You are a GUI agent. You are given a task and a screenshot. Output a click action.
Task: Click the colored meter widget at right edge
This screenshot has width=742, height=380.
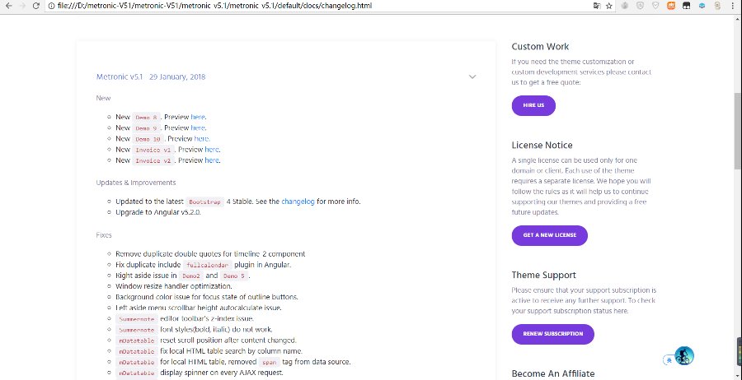pyautogui.click(x=740, y=353)
